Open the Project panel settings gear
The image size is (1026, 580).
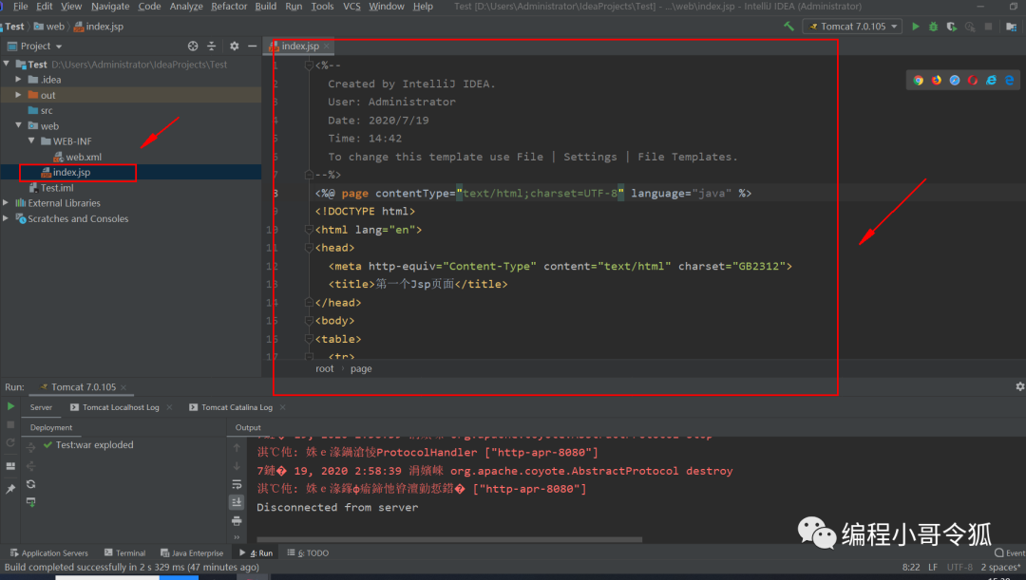[x=235, y=46]
